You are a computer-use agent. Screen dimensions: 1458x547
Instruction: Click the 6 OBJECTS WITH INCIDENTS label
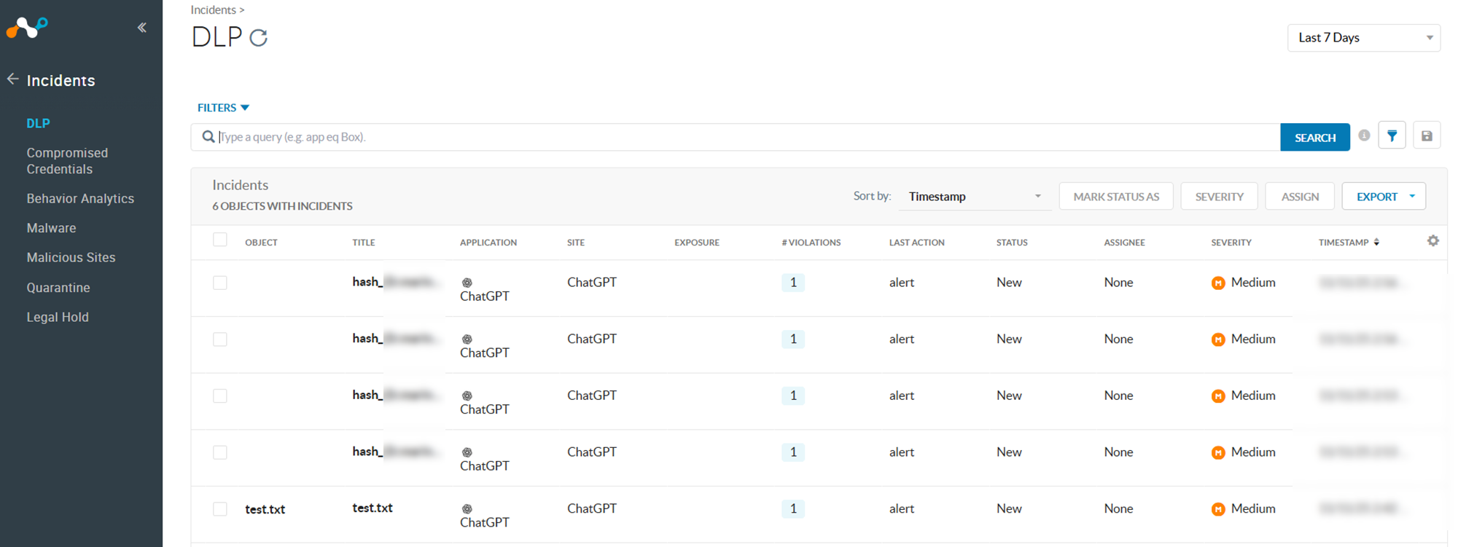click(x=282, y=206)
